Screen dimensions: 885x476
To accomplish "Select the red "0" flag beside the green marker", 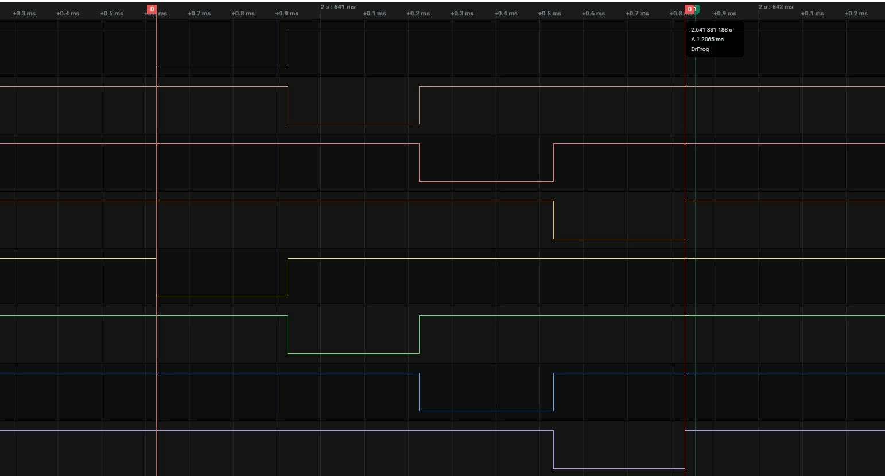I will (x=689, y=9).
